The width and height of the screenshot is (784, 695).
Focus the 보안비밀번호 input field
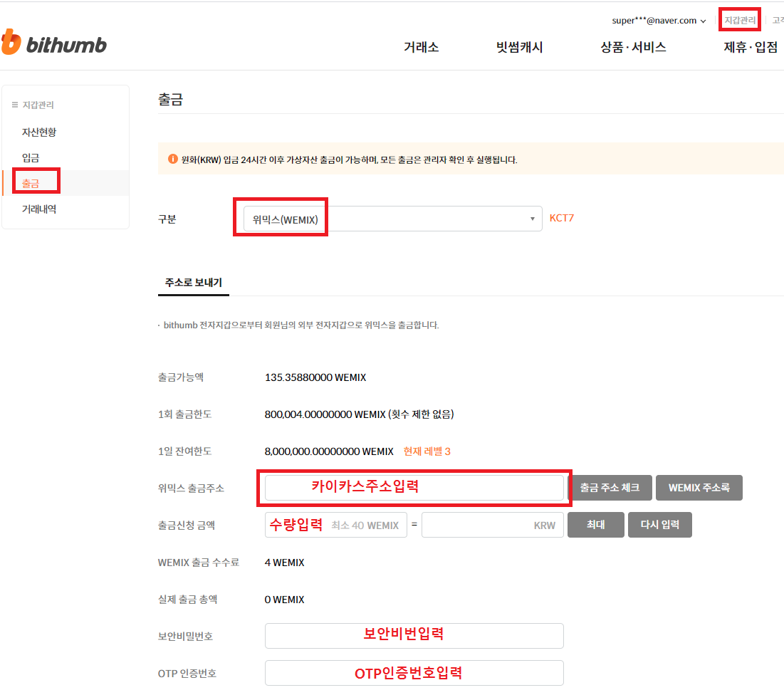click(414, 635)
